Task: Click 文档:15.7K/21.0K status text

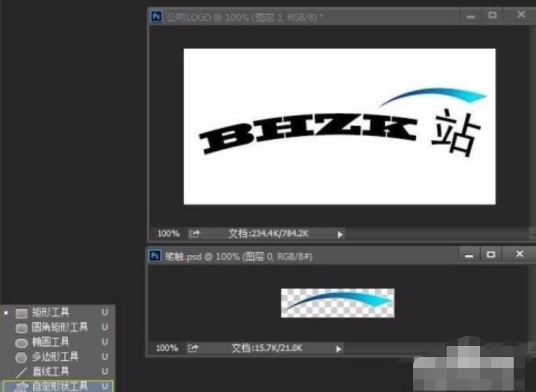Action: pos(267,348)
